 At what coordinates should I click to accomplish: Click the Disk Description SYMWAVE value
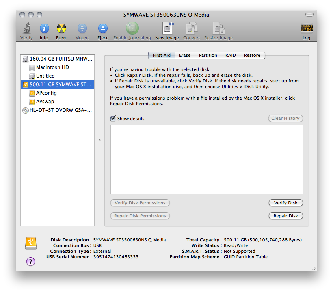130,240
